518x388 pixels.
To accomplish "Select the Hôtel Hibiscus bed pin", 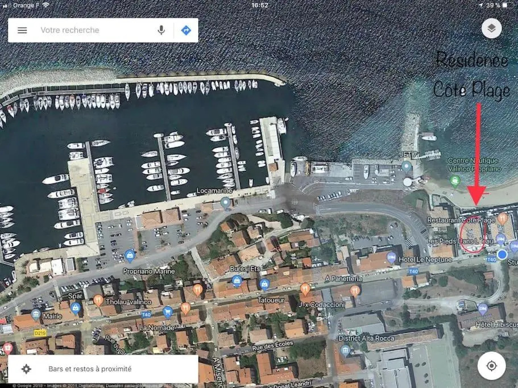I will (483, 309).
